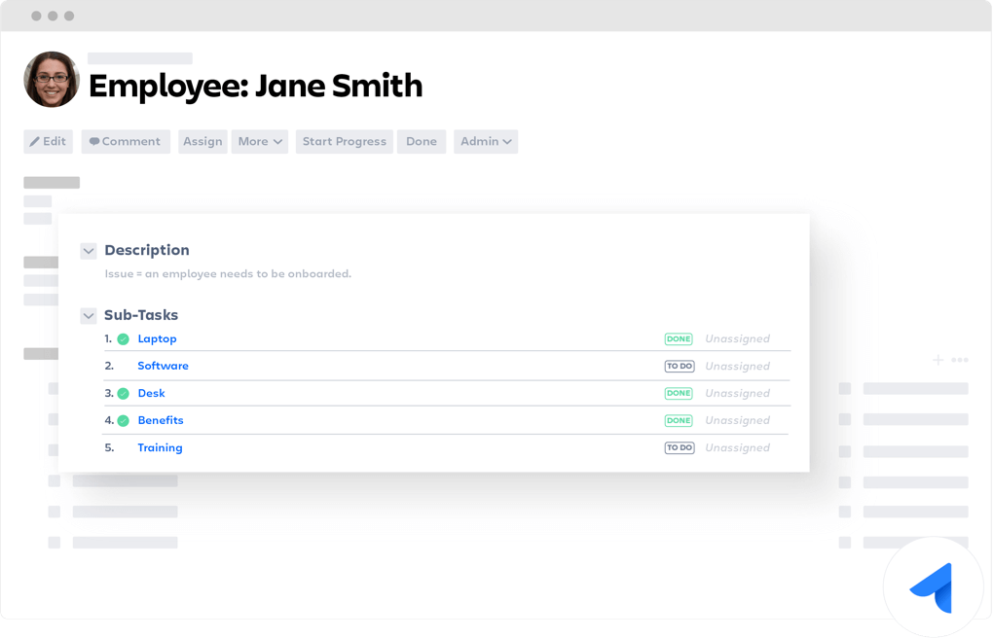Collapse the Description section
Viewport: 993px width, 638px height.
[x=88, y=250]
